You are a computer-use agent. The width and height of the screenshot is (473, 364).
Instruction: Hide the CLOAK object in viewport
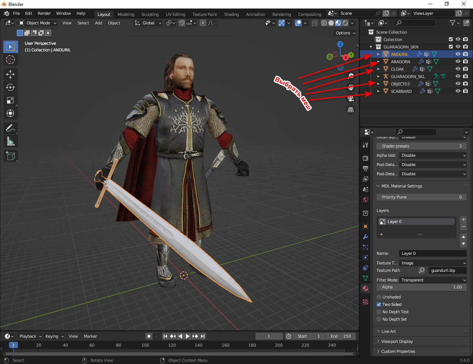[458, 69]
